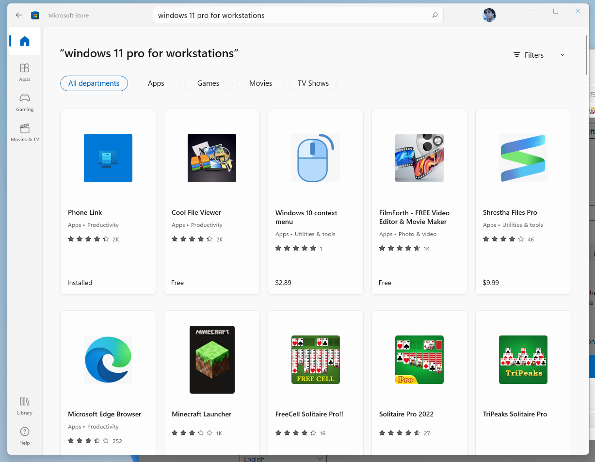Click the Windows 10 context menu mouse icon
This screenshot has width=595, height=462.
point(316,158)
